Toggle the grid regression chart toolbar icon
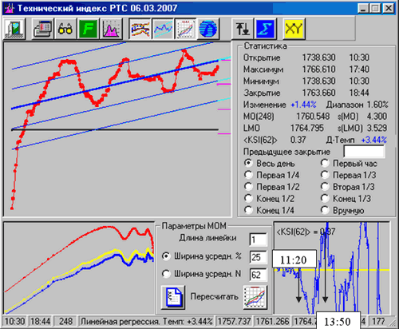This screenshot has height=329, width=399. tap(185, 29)
